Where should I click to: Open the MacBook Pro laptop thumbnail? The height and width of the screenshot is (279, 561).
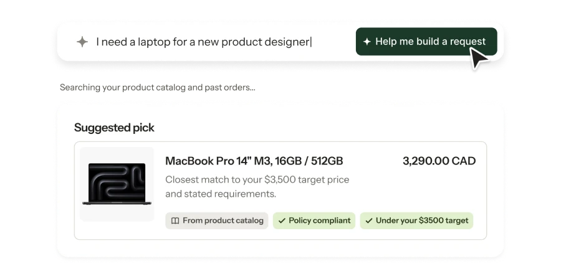click(117, 184)
